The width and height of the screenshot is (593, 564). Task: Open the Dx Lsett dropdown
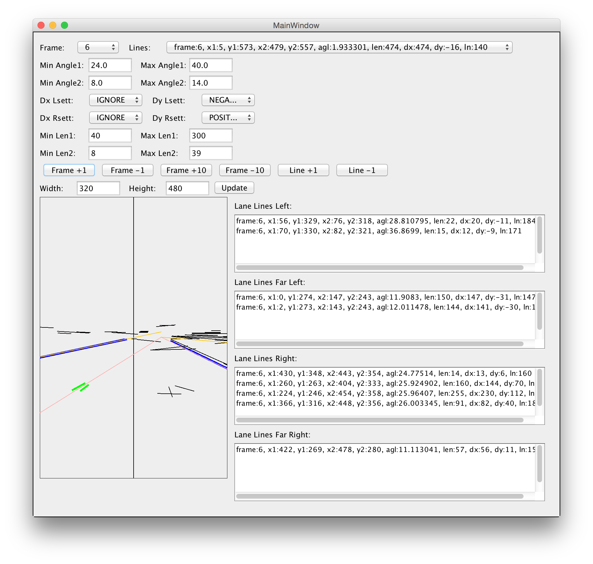(x=115, y=100)
